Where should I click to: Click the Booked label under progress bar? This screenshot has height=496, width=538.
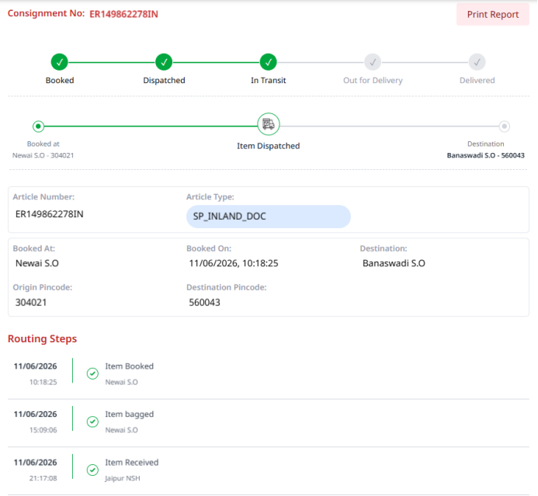tap(60, 80)
